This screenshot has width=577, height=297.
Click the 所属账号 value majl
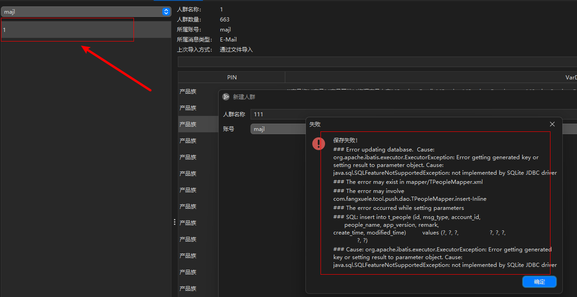click(x=225, y=30)
